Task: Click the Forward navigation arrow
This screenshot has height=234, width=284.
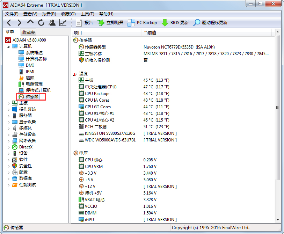Action: (x=19, y=23)
